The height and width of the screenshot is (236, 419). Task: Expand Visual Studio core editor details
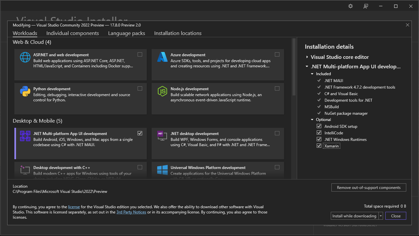point(307,57)
